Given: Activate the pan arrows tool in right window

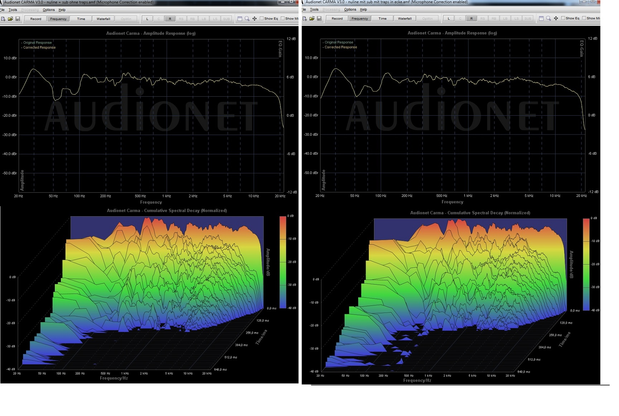Looking at the screenshot, I should coord(556,18).
